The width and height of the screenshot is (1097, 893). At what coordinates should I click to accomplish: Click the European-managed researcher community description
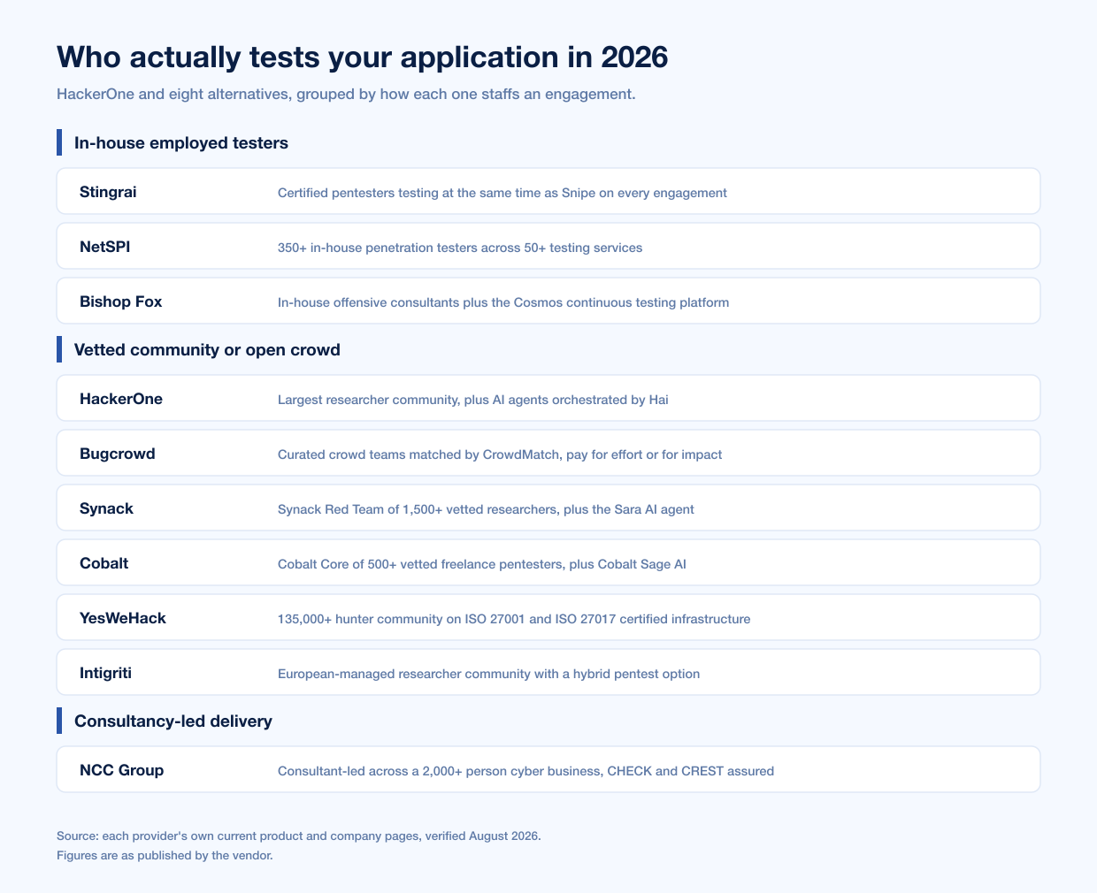click(x=489, y=674)
